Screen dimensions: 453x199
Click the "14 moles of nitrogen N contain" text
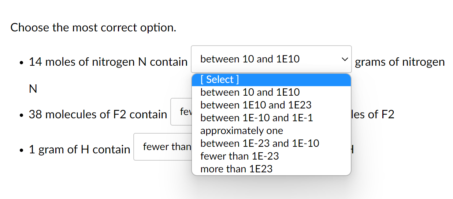click(108, 62)
